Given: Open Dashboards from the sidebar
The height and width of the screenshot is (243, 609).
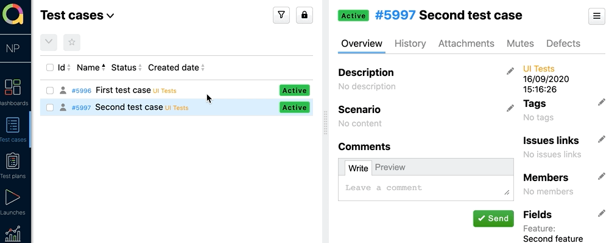Looking at the screenshot, I should point(13,92).
